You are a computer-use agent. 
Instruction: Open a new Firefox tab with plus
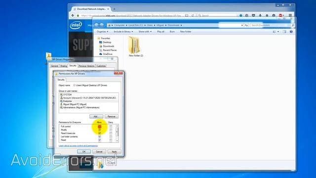(114, 9)
